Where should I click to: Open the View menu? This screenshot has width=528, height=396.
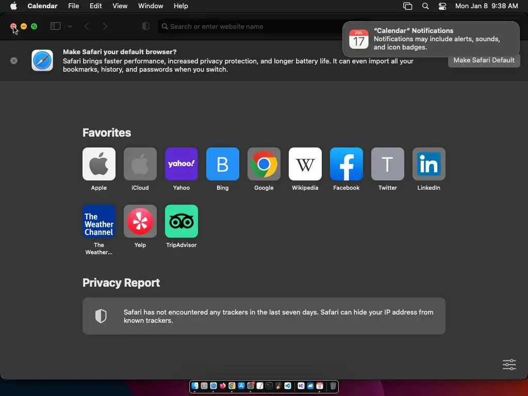(x=120, y=6)
